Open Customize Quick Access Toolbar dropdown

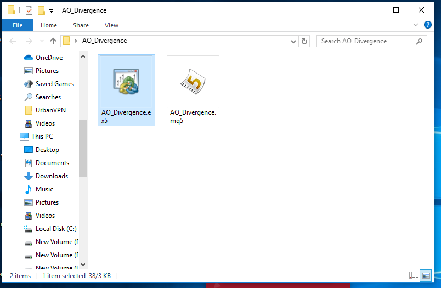coord(51,10)
